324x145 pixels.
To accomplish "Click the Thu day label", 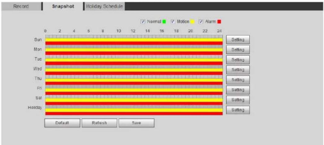I will click(39, 78).
